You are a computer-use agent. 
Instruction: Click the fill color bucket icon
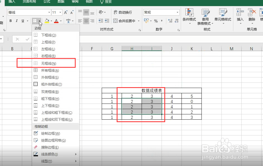[47, 21]
